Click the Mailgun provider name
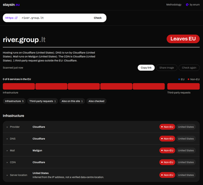 [37, 151]
